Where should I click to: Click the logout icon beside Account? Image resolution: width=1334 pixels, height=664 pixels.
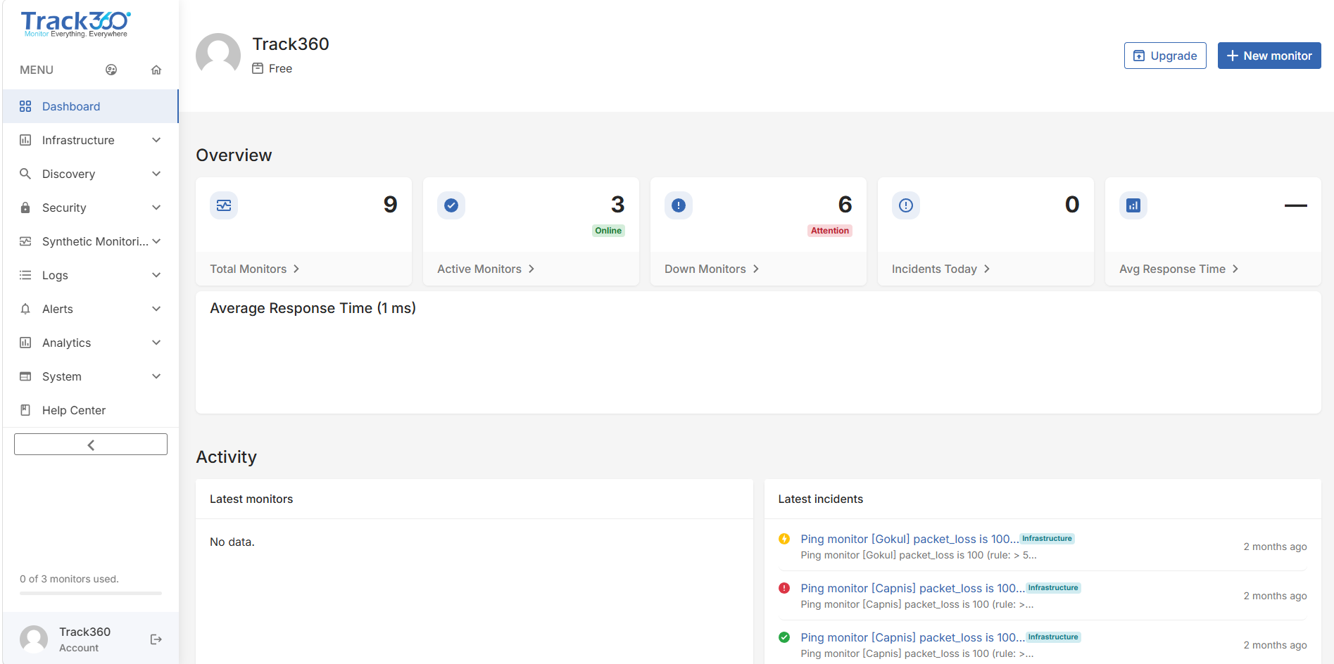(x=156, y=639)
